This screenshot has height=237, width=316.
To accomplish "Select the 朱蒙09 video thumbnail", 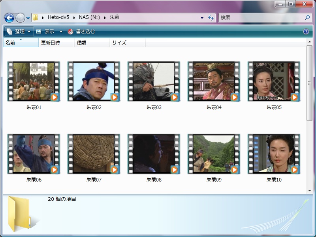I will [214, 154].
